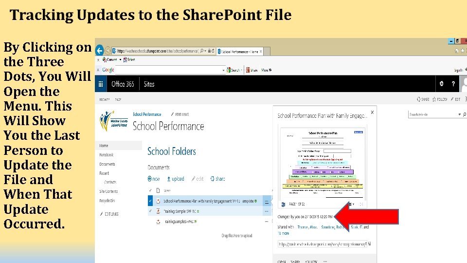Click the Google toolbar Share button
Viewport: 467px width, 263px height.
251,70
